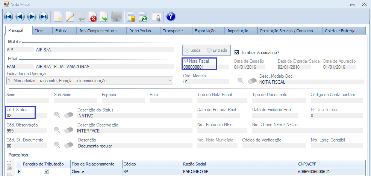
Task: Toggle the Totalizar Automático checkbox
Action: pyautogui.click(x=237, y=52)
